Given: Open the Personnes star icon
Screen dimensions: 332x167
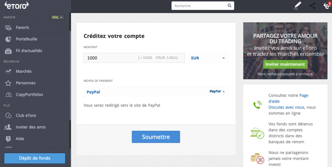Looking at the screenshot, I should pyautogui.click(x=8, y=83).
